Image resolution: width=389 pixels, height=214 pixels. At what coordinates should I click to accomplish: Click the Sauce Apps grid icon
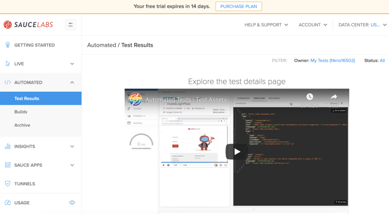tap(8, 165)
